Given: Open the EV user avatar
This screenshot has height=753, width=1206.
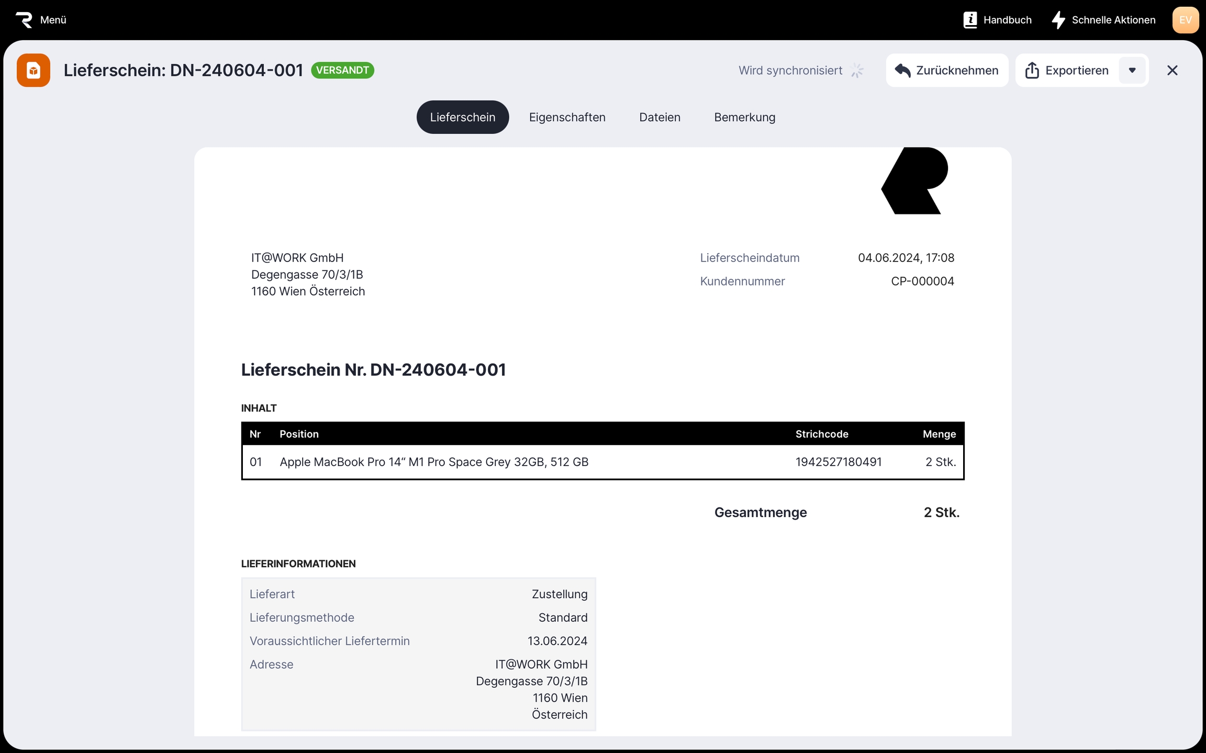Looking at the screenshot, I should click(x=1185, y=20).
